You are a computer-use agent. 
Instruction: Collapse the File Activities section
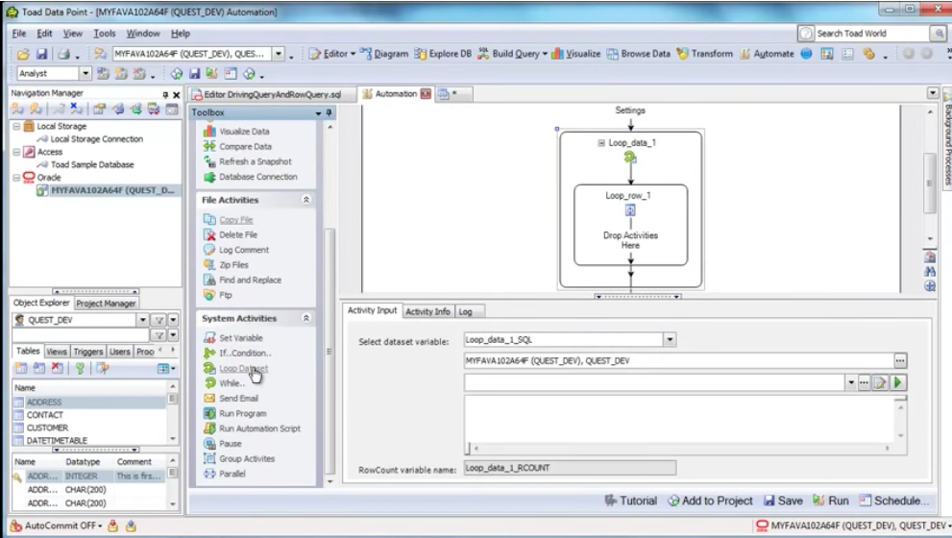[x=306, y=200]
